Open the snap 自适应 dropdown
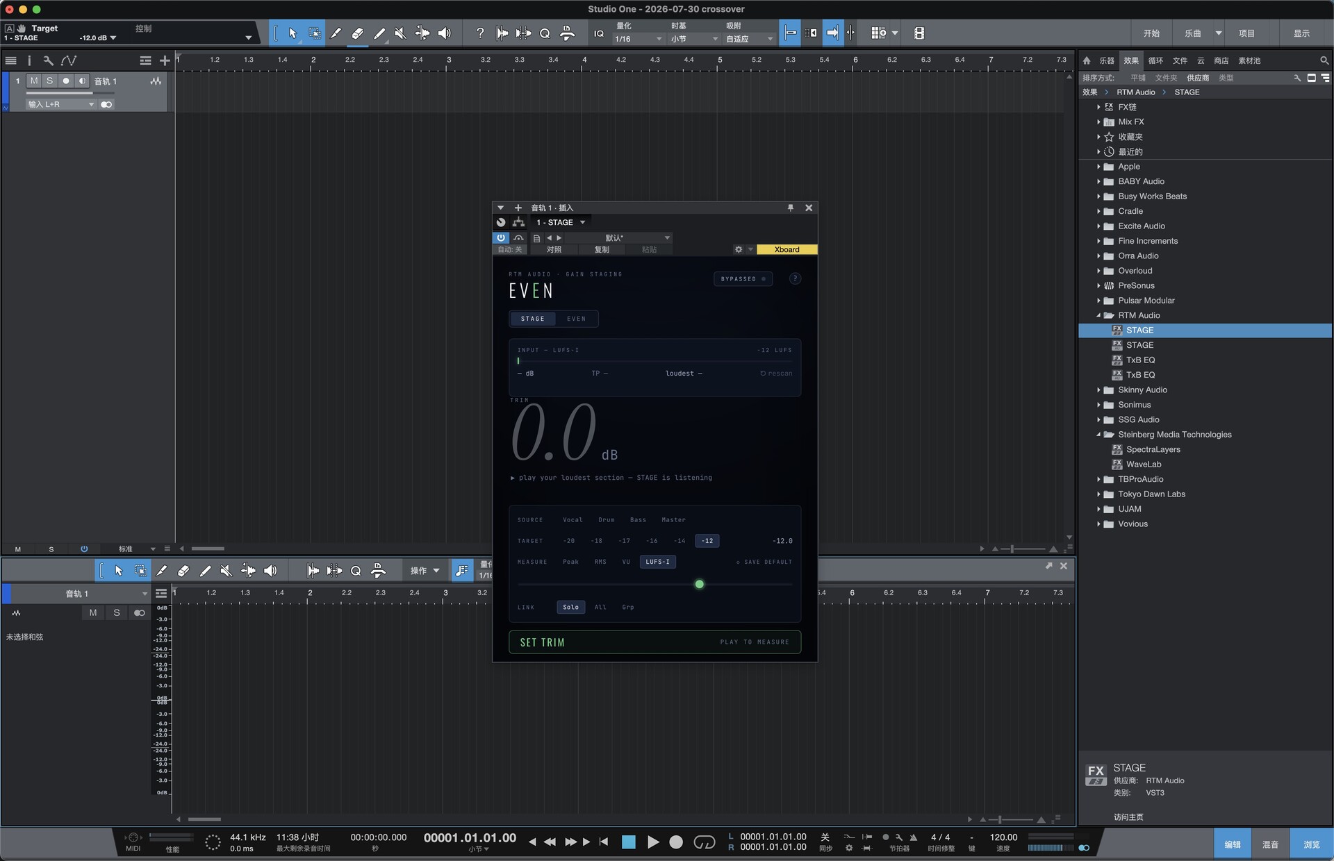This screenshot has width=1334, height=861. [x=750, y=39]
